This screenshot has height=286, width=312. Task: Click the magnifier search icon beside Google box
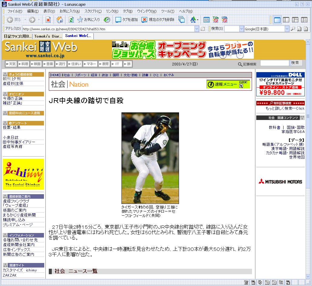pos(293,29)
